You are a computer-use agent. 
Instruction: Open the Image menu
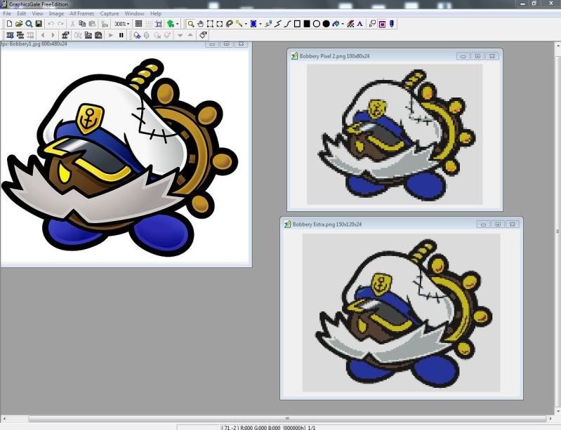[x=56, y=13]
